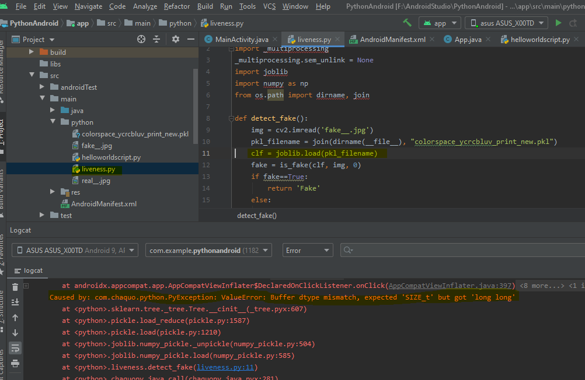Image resolution: width=585 pixels, height=380 pixels.
Task: Toggle soft-wrap in logcat sidebar
Action: [x=16, y=348]
